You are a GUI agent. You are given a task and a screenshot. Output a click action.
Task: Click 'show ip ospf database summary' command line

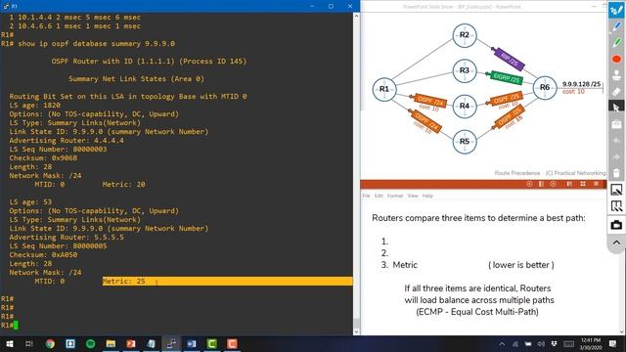(x=96, y=43)
